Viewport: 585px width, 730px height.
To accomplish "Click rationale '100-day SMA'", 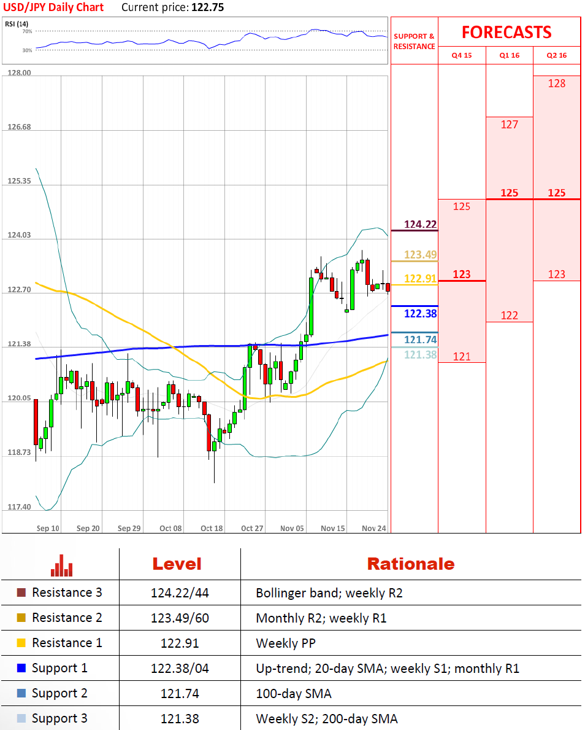I will click(294, 694).
